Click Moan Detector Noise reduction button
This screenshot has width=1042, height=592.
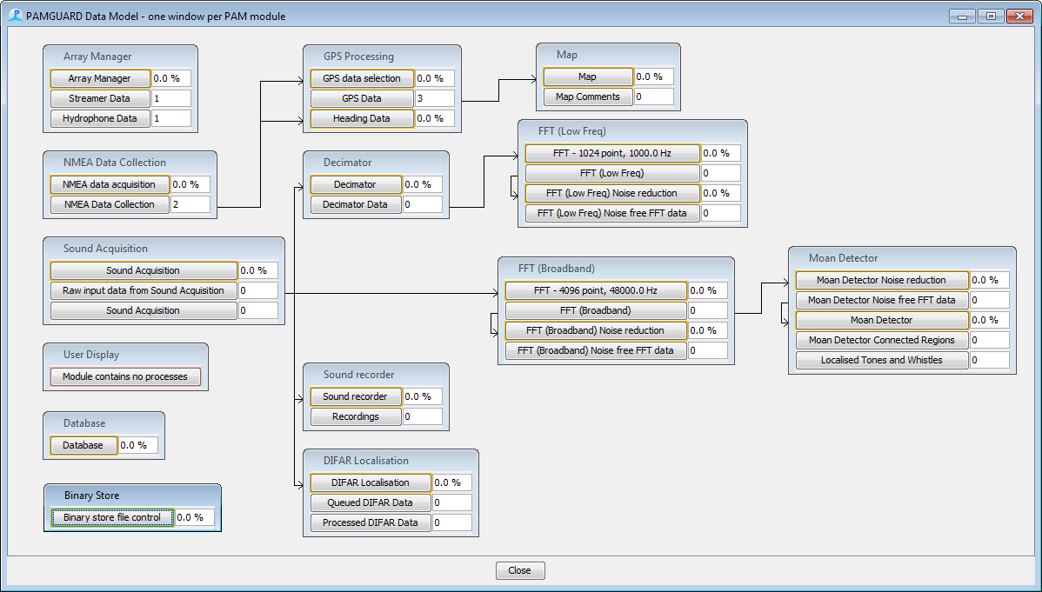[882, 280]
